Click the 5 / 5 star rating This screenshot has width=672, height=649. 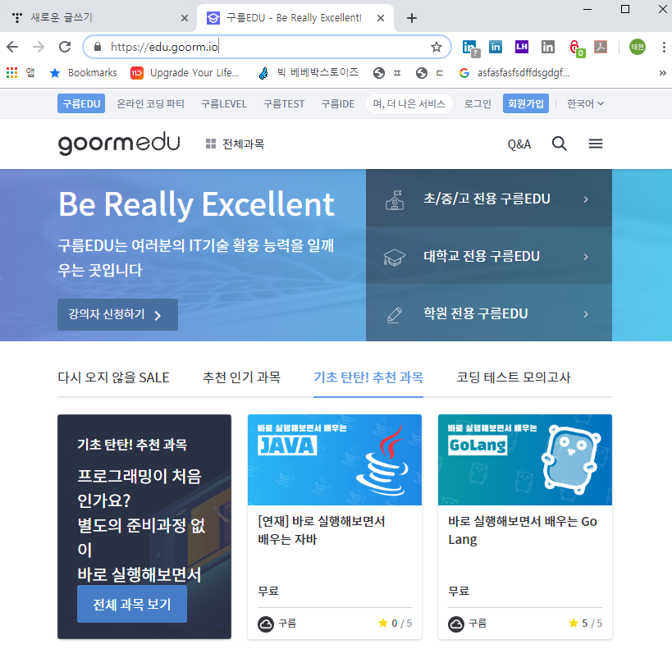585,624
